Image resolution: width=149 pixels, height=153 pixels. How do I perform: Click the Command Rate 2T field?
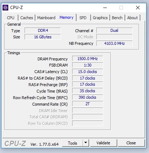[88, 104]
